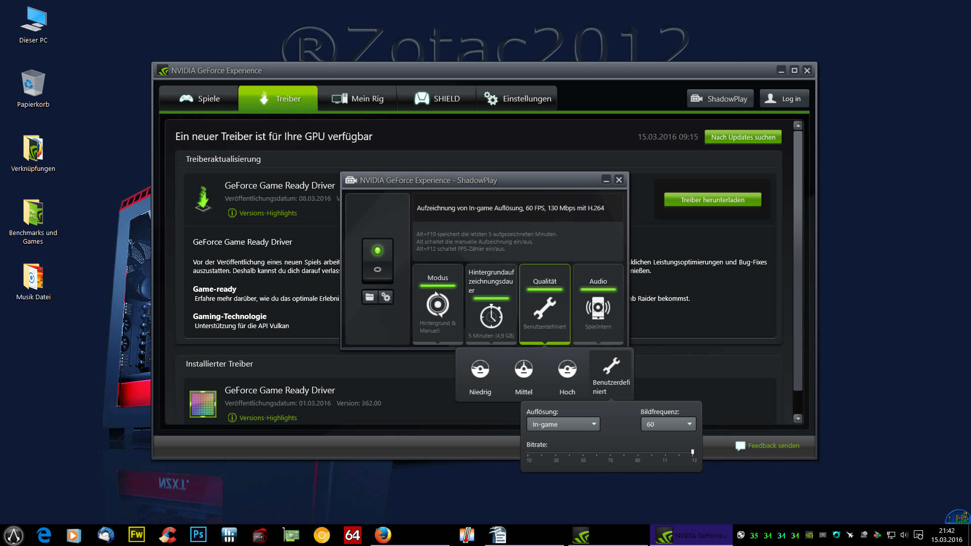Viewport: 971px width, 546px height.
Task: Click 'Unterstützung für die API Vulkan' text
Action: click(242, 326)
